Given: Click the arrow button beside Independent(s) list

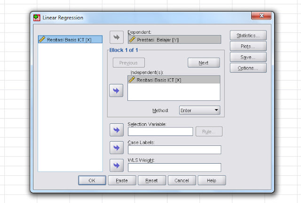Looking at the screenshot, I should (116, 90).
